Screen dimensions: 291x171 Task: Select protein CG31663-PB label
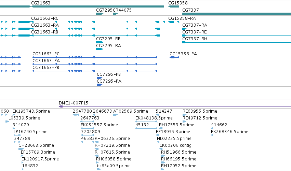click(46, 68)
